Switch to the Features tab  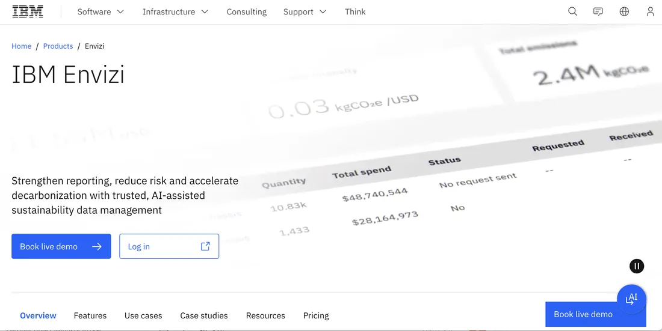(x=90, y=315)
